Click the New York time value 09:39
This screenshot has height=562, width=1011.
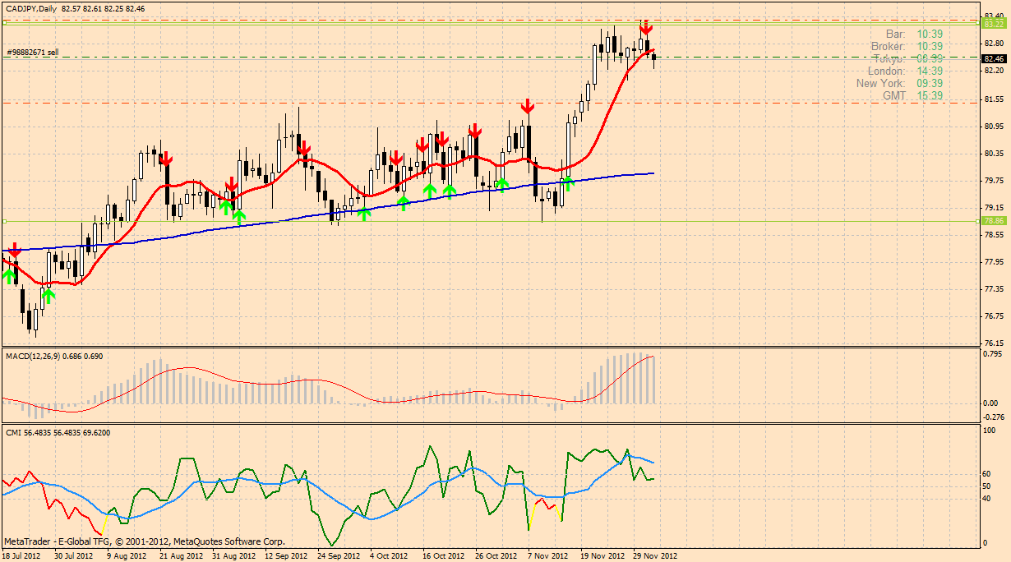tap(930, 84)
